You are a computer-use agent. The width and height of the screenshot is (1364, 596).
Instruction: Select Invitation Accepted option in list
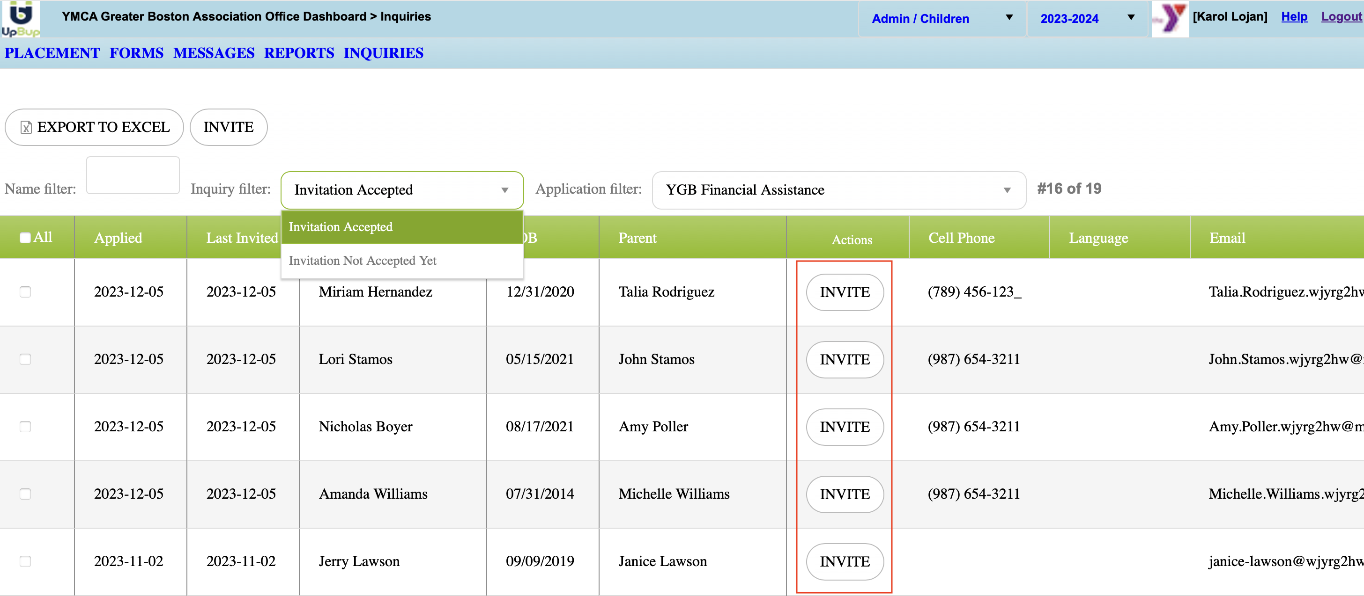point(341,227)
